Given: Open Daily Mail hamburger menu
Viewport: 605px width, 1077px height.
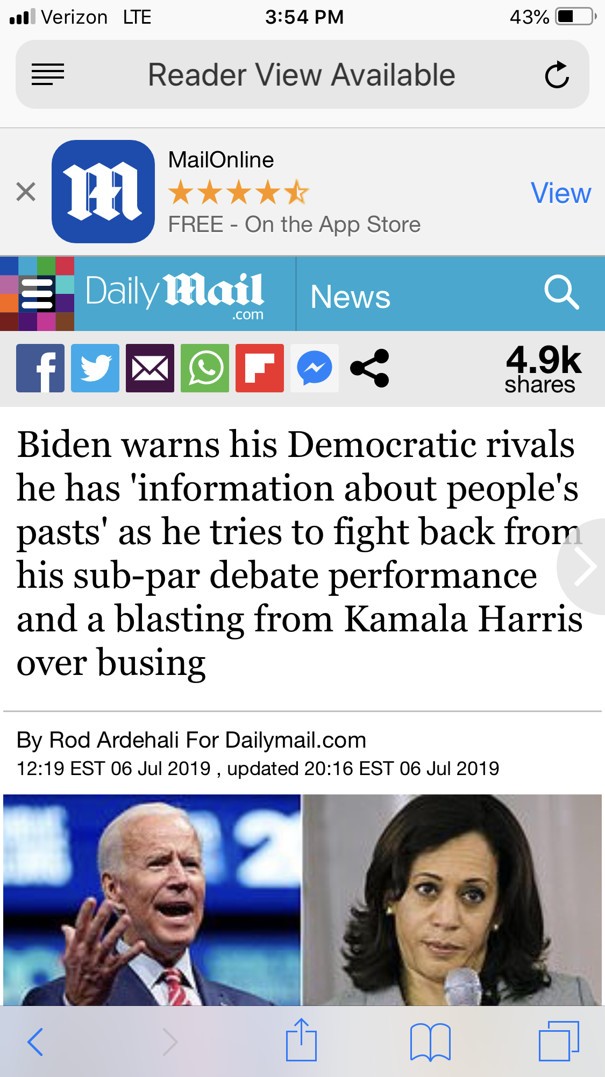Looking at the screenshot, I should 37,294.
